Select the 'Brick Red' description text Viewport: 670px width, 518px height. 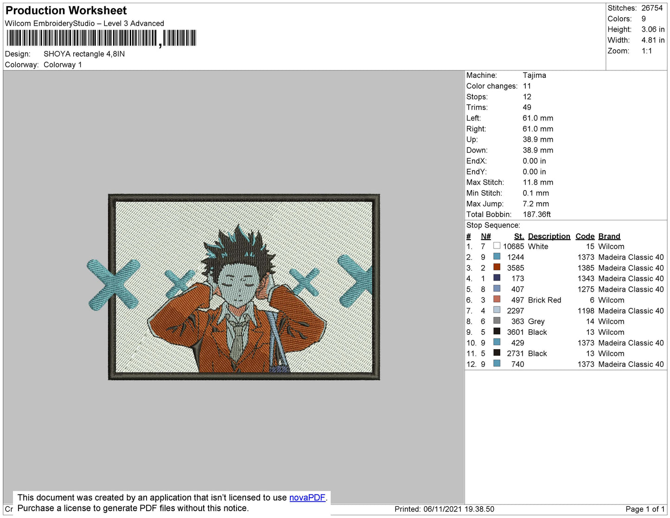point(544,300)
